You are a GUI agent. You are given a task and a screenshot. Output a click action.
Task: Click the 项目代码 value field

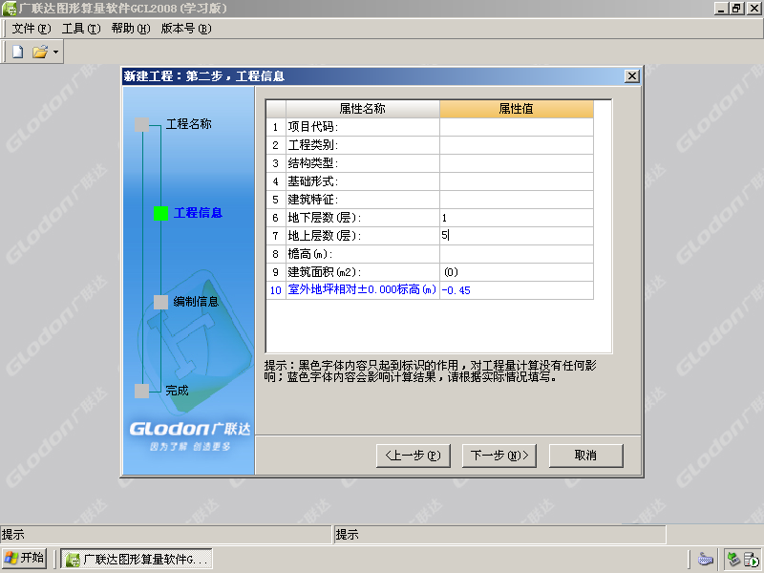(x=517, y=127)
